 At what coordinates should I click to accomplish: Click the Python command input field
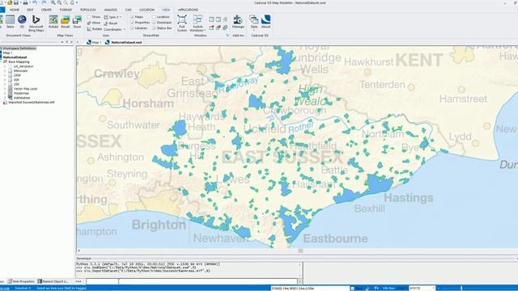click(x=192, y=281)
